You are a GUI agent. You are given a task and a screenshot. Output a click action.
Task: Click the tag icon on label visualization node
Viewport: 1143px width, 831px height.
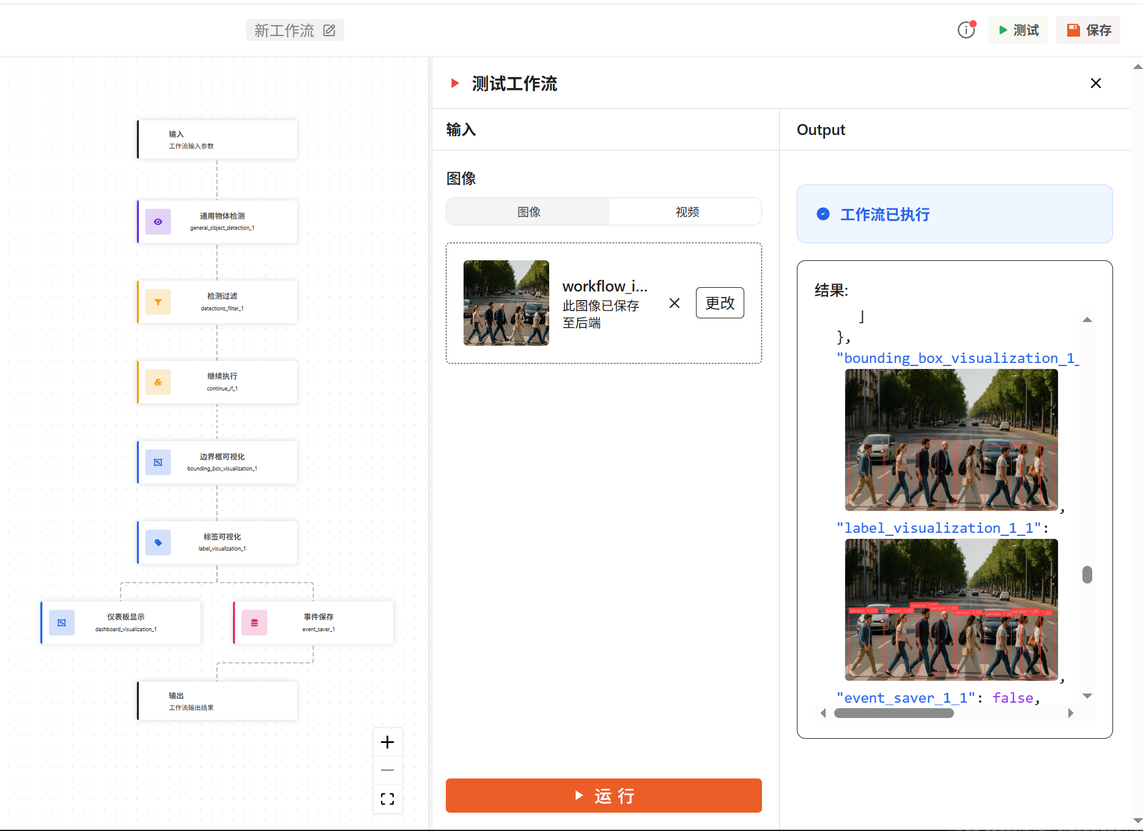pos(158,543)
